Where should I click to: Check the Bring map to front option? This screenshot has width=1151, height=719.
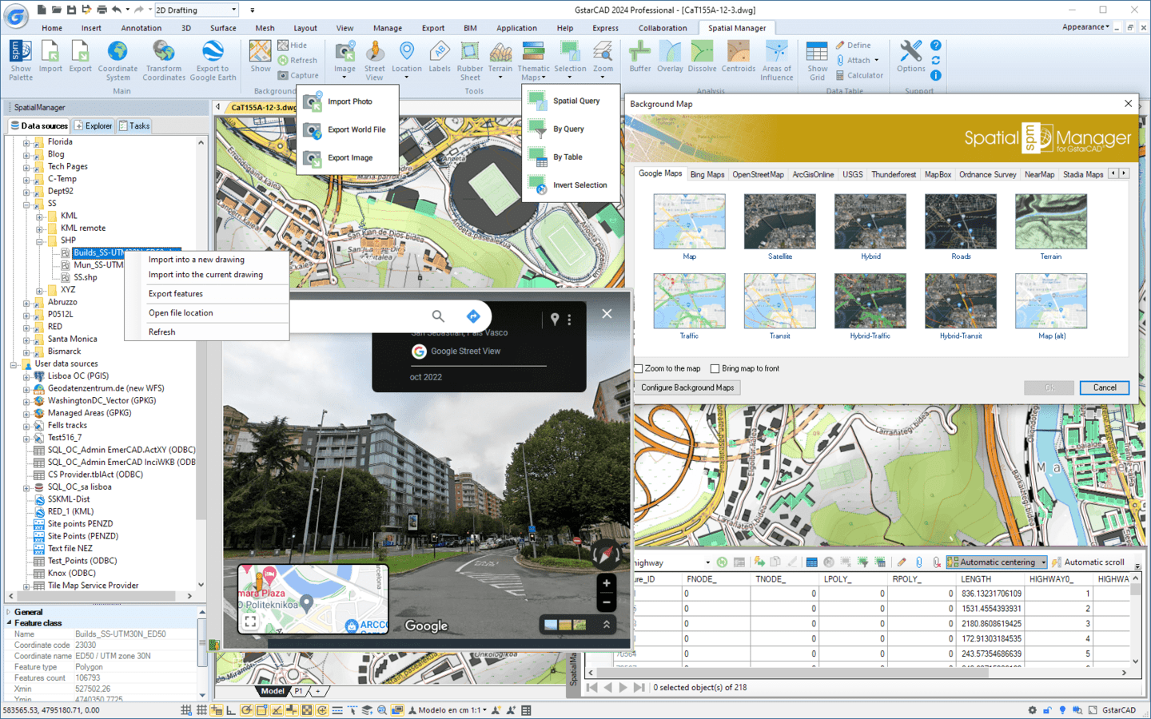point(715,368)
